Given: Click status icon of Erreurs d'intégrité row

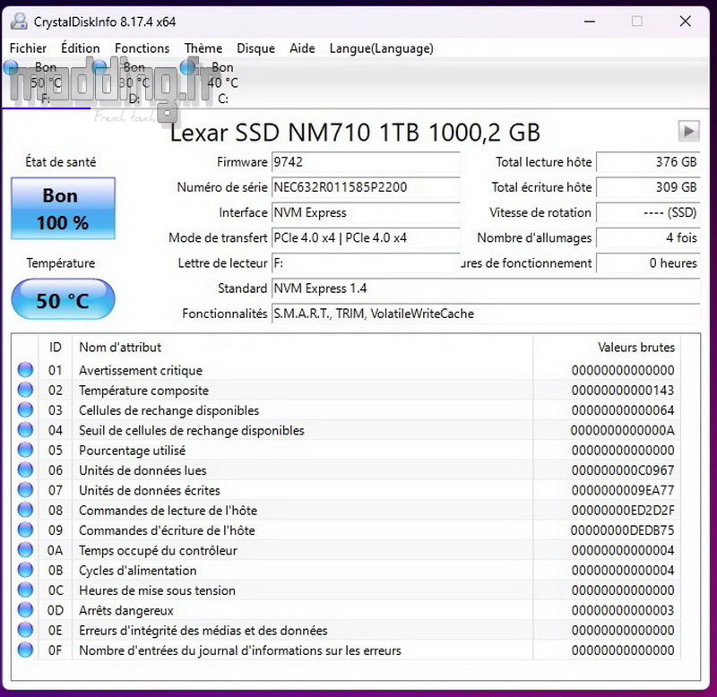Looking at the screenshot, I should pos(26,631).
